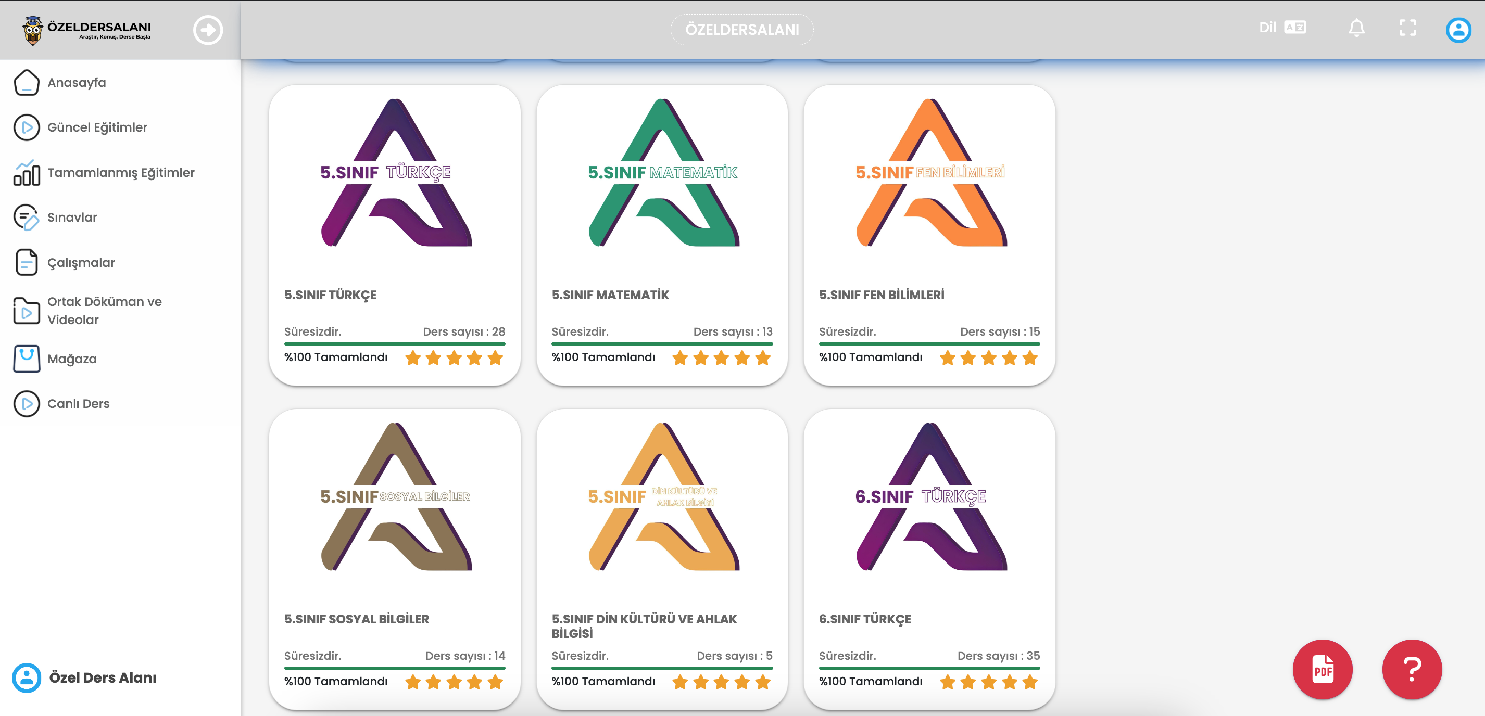This screenshot has width=1485, height=716.
Task: Open the user profile avatar menu
Action: [1458, 30]
